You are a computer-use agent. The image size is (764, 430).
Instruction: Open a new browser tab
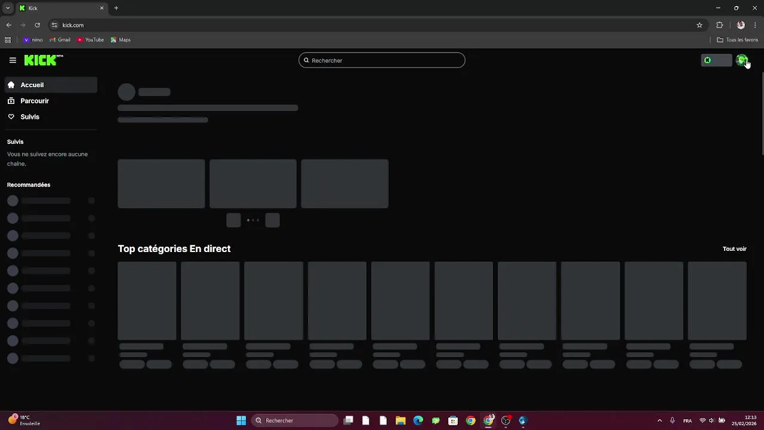(x=116, y=8)
